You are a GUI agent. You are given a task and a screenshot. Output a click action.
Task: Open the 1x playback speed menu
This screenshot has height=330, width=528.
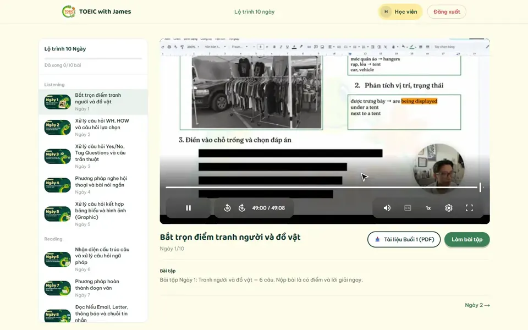(428, 208)
